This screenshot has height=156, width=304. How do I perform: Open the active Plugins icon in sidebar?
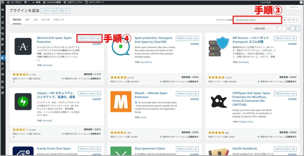[3, 58]
